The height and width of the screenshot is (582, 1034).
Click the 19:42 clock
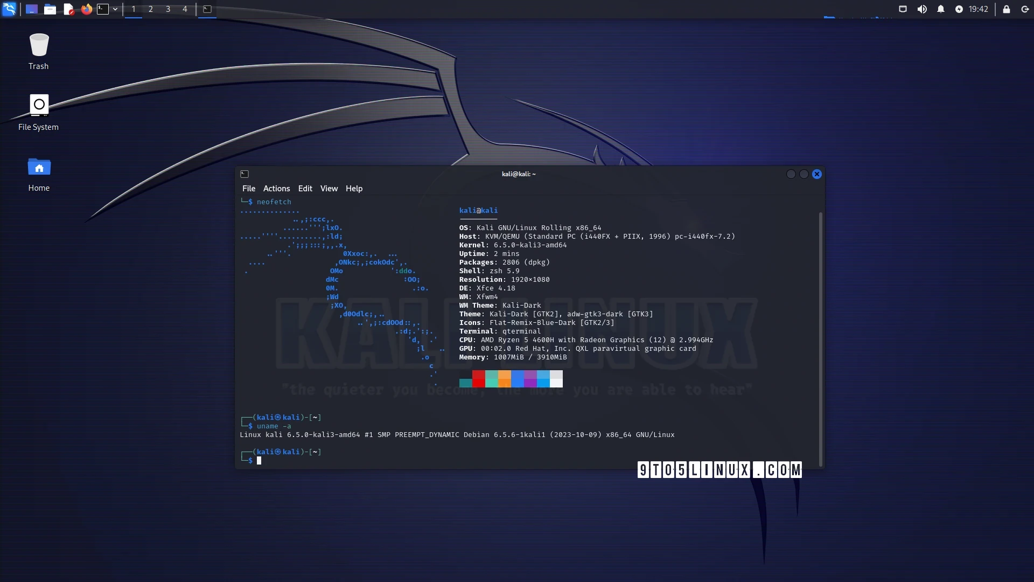[978, 9]
